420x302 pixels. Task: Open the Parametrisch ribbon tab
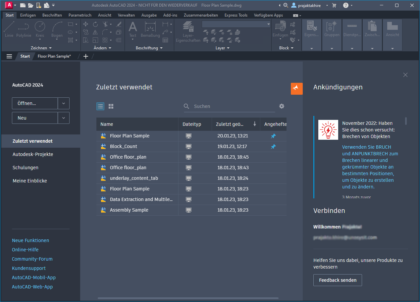point(80,15)
